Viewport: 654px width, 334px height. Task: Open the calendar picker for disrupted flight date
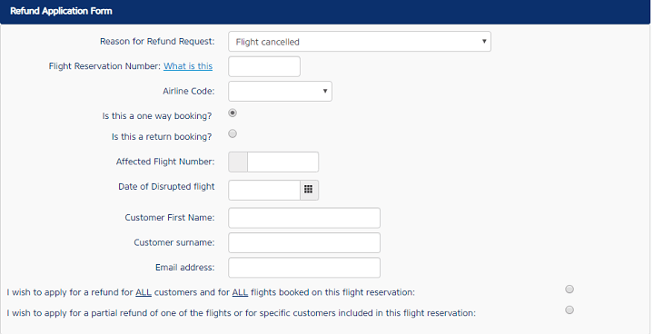tap(309, 190)
